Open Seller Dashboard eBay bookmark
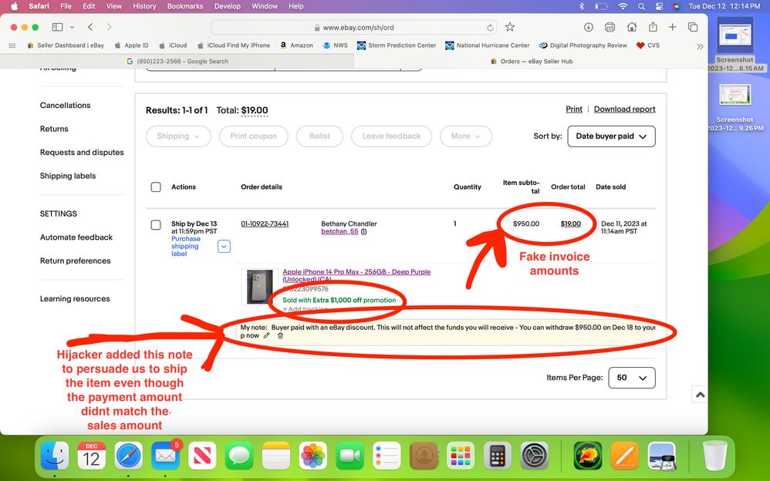Viewport: 770px width, 481px height. coord(66,45)
